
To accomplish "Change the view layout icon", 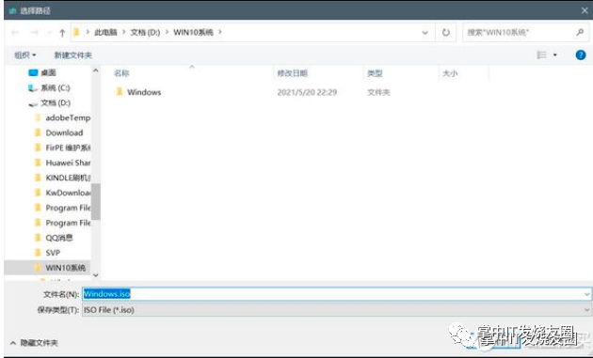I will [541, 55].
